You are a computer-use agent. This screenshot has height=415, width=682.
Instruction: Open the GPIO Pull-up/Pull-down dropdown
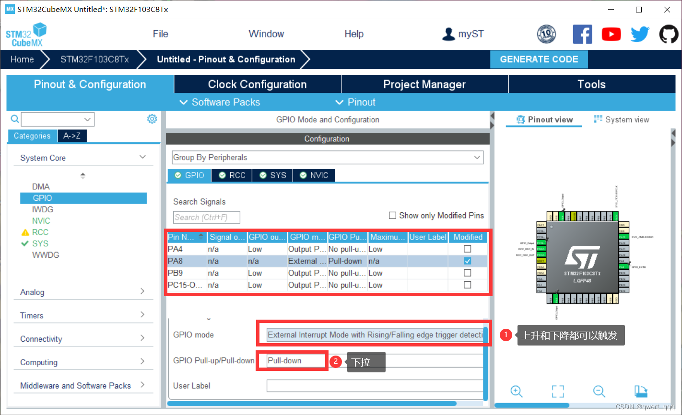click(x=375, y=361)
